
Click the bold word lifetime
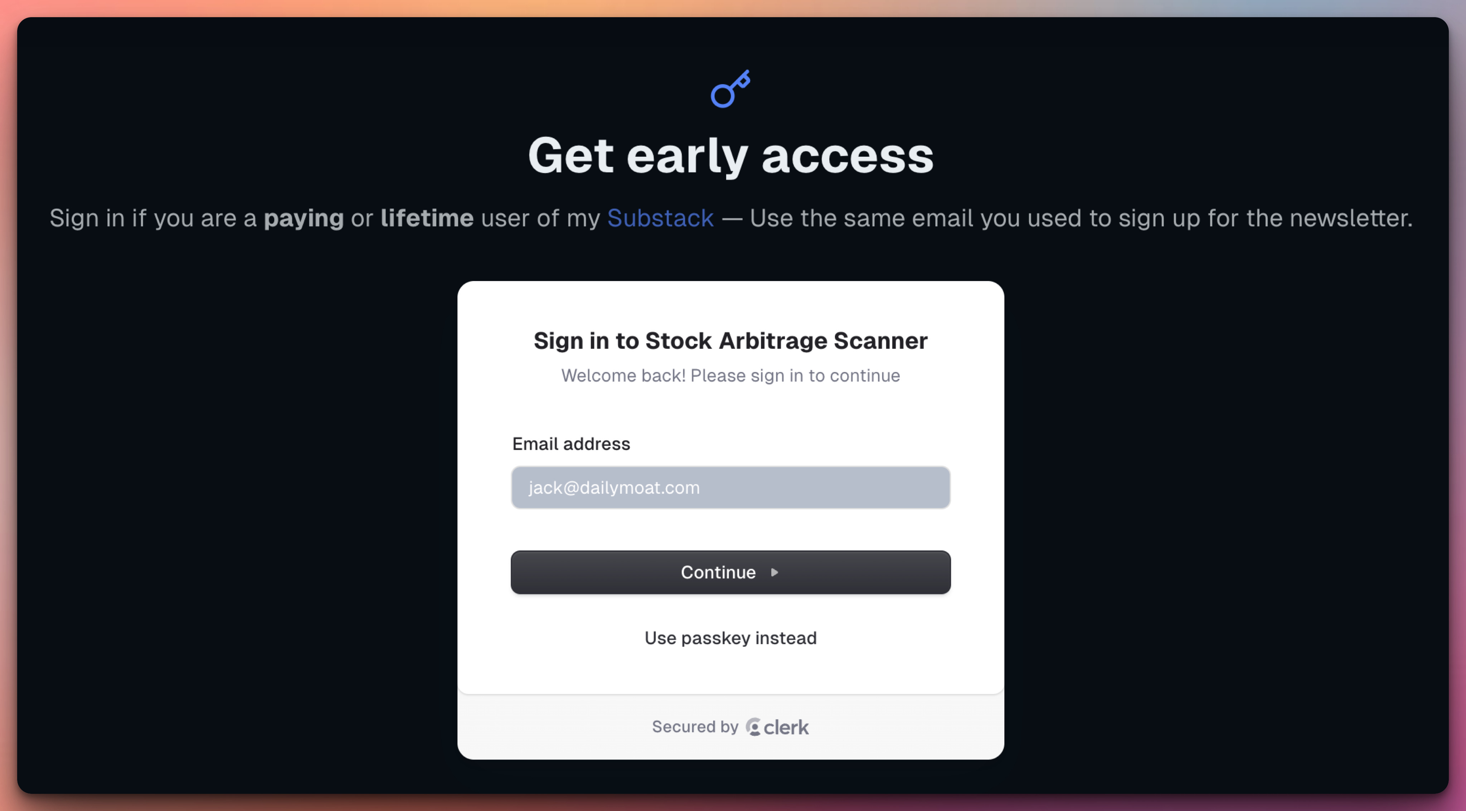[427, 218]
